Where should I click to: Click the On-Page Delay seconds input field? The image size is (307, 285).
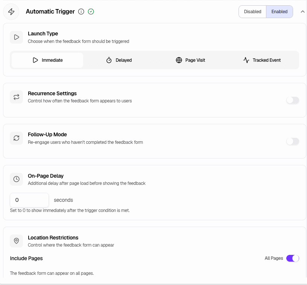(29, 200)
